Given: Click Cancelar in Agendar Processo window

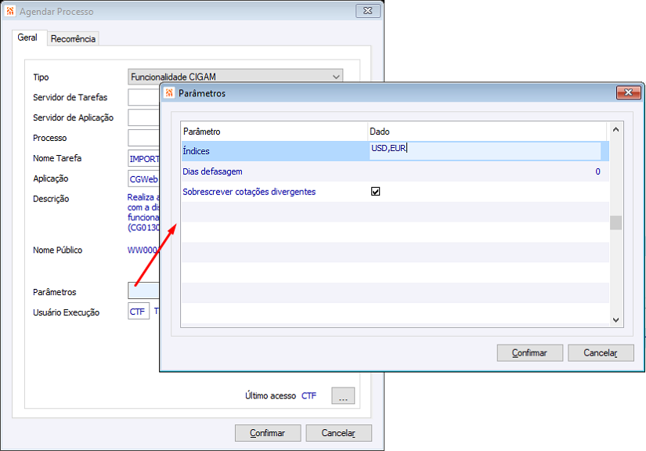Looking at the screenshot, I should click(x=338, y=433).
